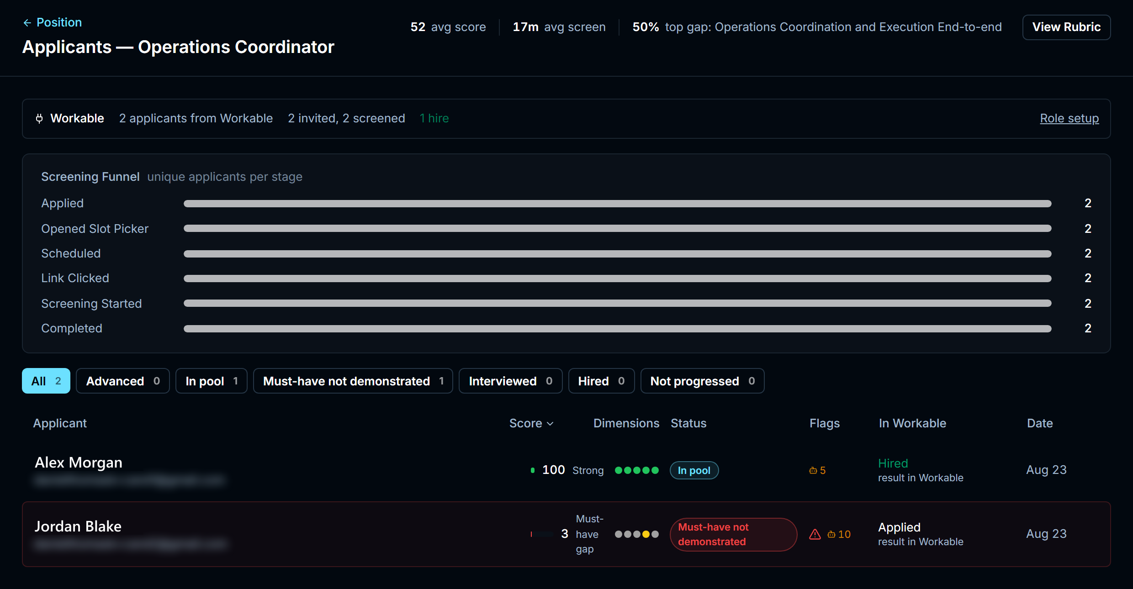This screenshot has height=589, width=1133.
Task: Click '2 invited, 2 screened' text
Action: (x=346, y=118)
